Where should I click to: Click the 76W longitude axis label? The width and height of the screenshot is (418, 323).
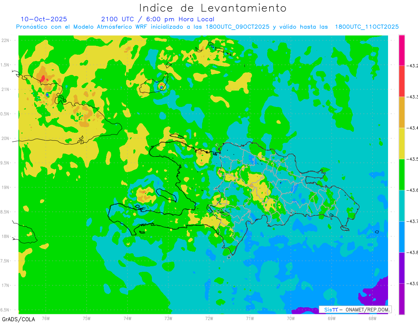tap(46, 318)
